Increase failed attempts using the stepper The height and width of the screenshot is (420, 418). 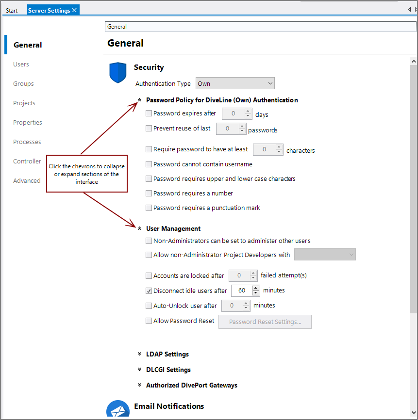pyautogui.click(x=253, y=273)
